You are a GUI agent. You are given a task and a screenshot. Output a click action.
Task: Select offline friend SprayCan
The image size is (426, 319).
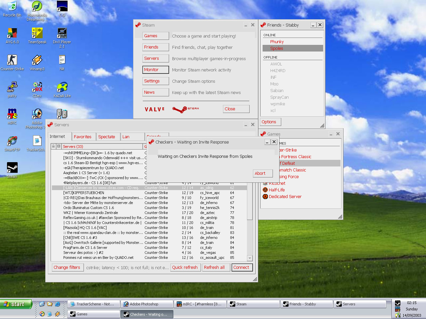point(293,97)
